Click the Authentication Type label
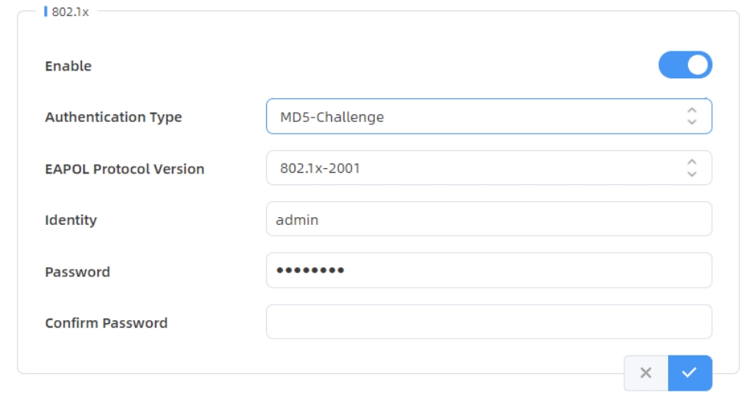The width and height of the screenshot is (754, 393). (x=114, y=117)
